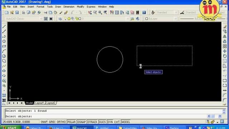Click the Windows start button
The image size is (229, 129).
(11, 128)
